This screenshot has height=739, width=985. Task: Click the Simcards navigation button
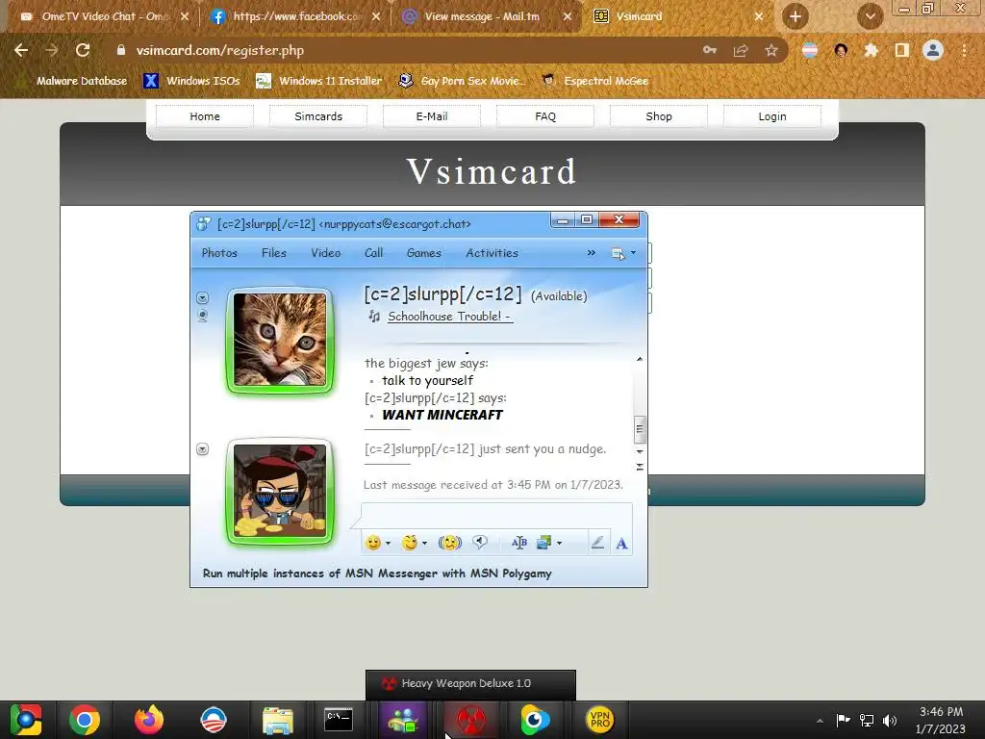click(x=318, y=116)
